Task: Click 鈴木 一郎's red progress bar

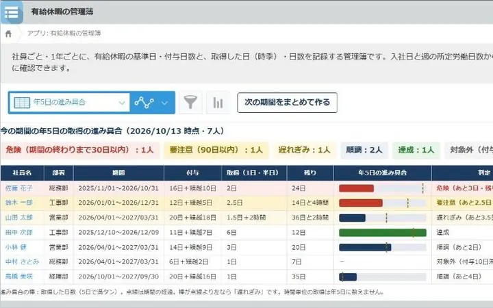Action: [x=361, y=203]
